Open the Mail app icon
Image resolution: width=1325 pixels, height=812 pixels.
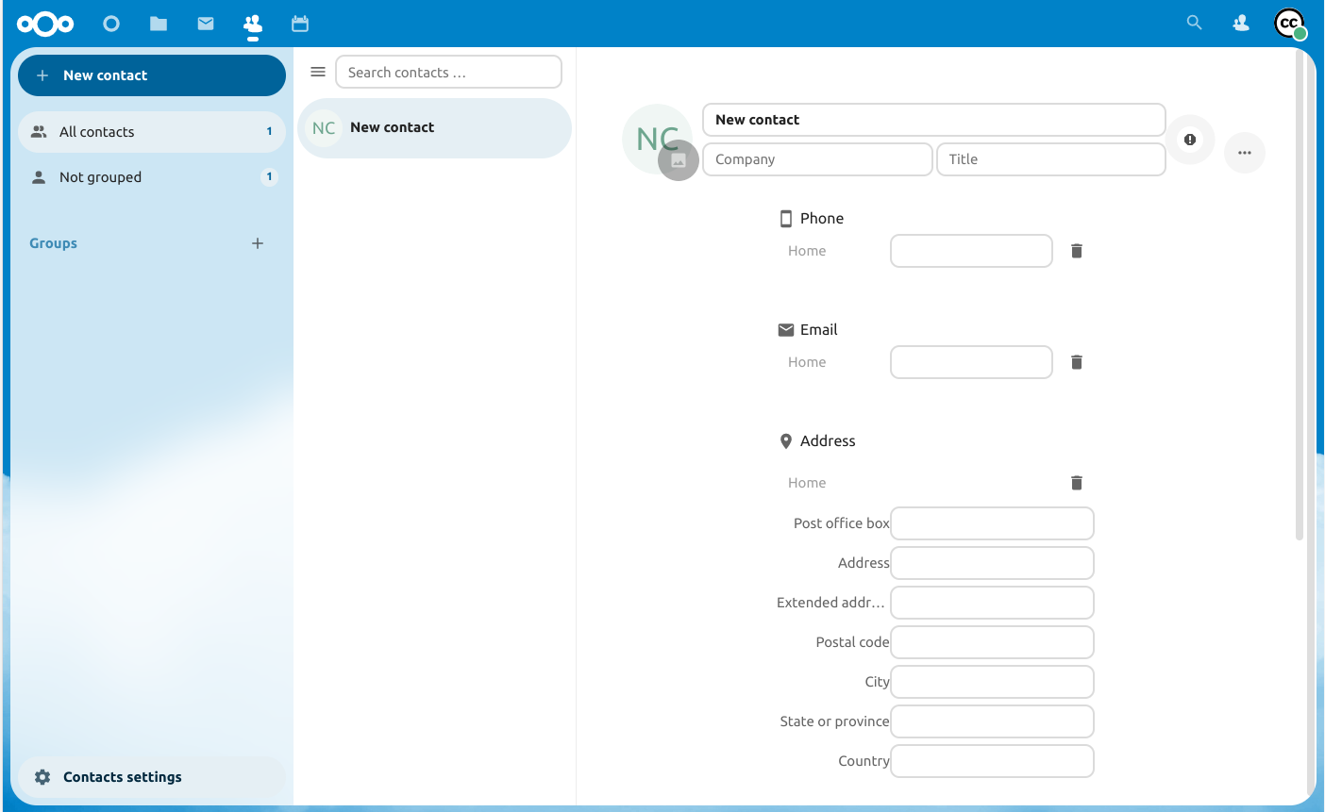(206, 24)
